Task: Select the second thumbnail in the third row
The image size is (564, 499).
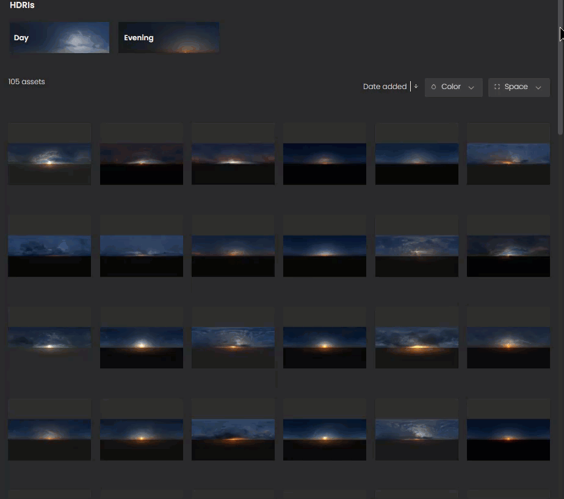Action: 142,338
